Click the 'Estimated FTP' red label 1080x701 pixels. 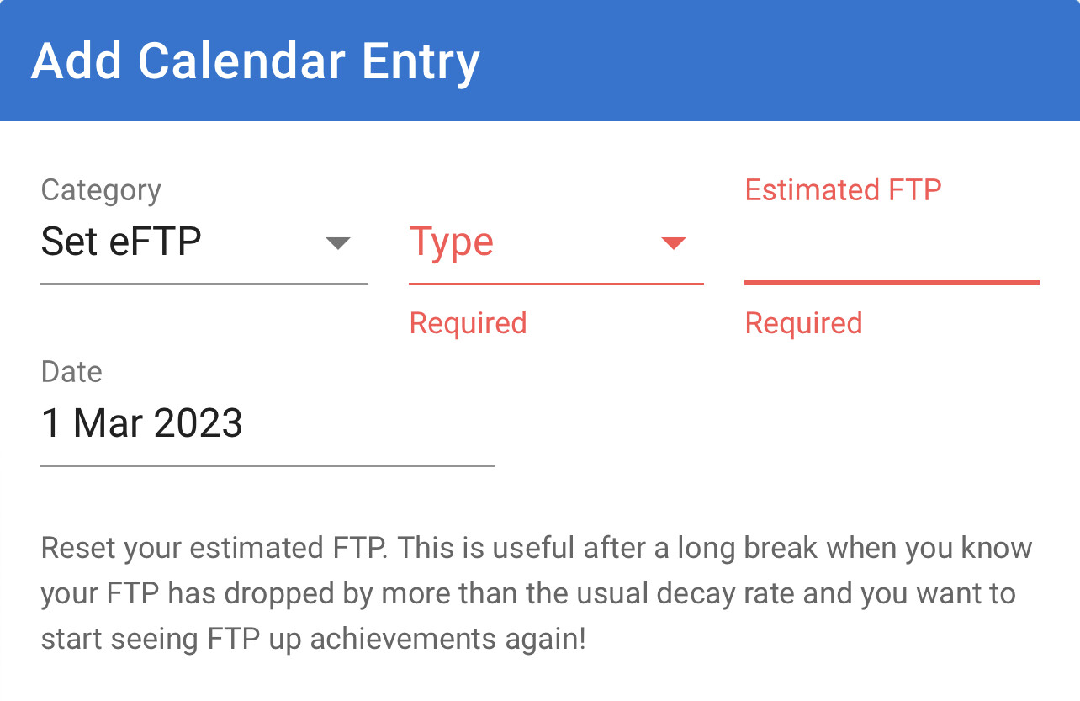tap(843, 189)
